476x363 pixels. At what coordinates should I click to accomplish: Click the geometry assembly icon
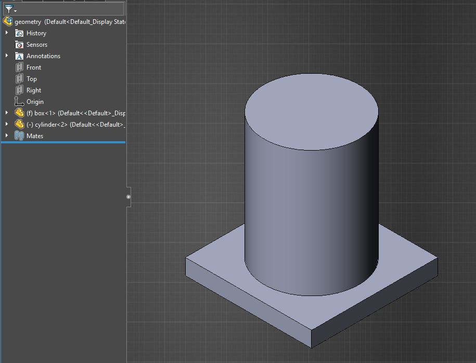[x=8, y=21]
